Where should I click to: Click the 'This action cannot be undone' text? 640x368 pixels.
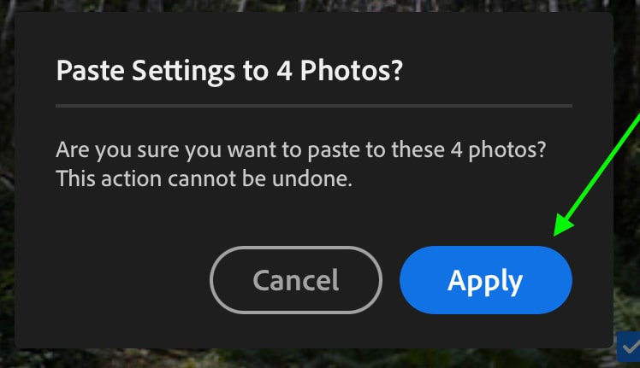(204, 179)
